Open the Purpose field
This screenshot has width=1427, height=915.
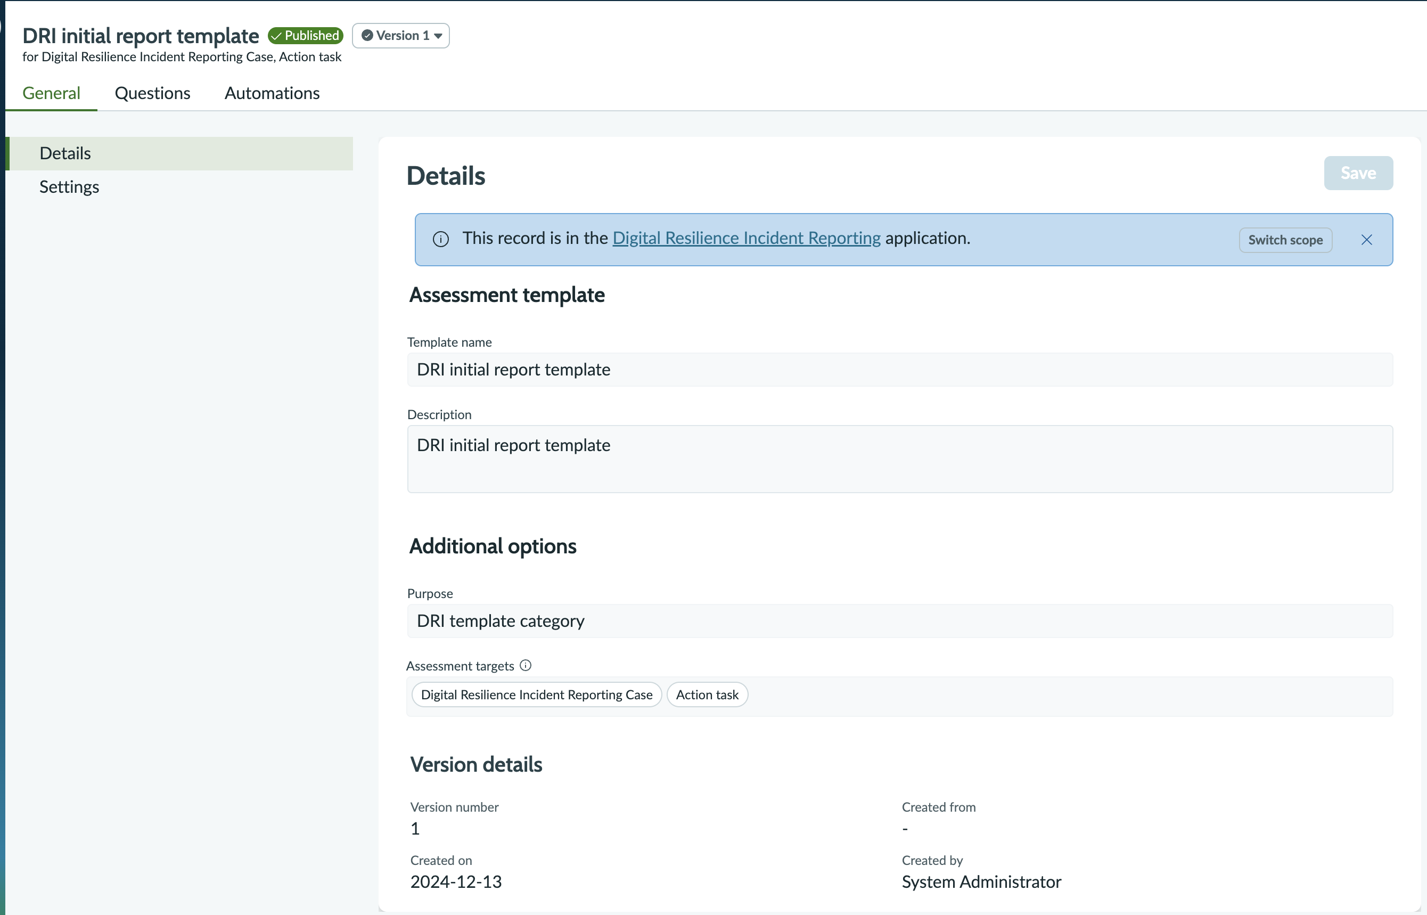900,621
